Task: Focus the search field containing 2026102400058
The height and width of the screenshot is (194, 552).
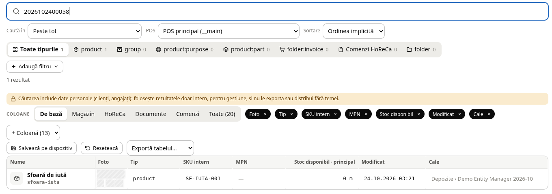Action: [x=277, y=12]
